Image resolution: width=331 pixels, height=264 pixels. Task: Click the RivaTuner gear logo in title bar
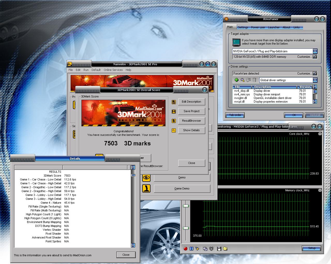coord(227,19)
